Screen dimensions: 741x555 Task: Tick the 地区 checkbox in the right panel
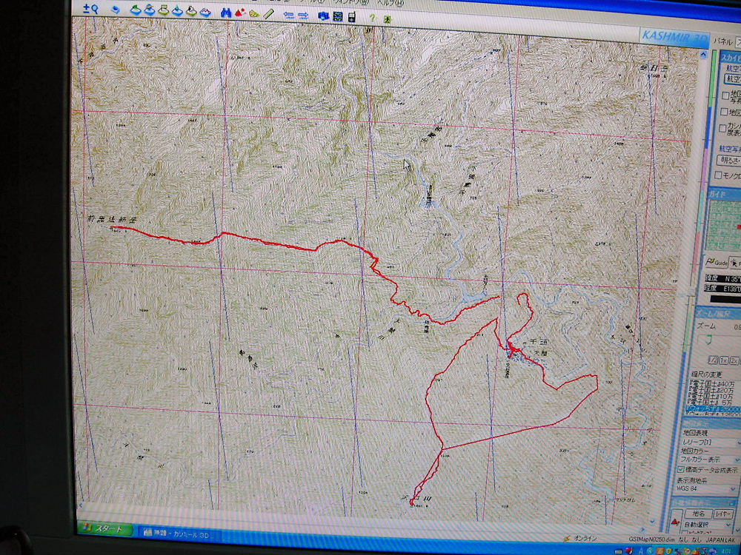point(725,112)
